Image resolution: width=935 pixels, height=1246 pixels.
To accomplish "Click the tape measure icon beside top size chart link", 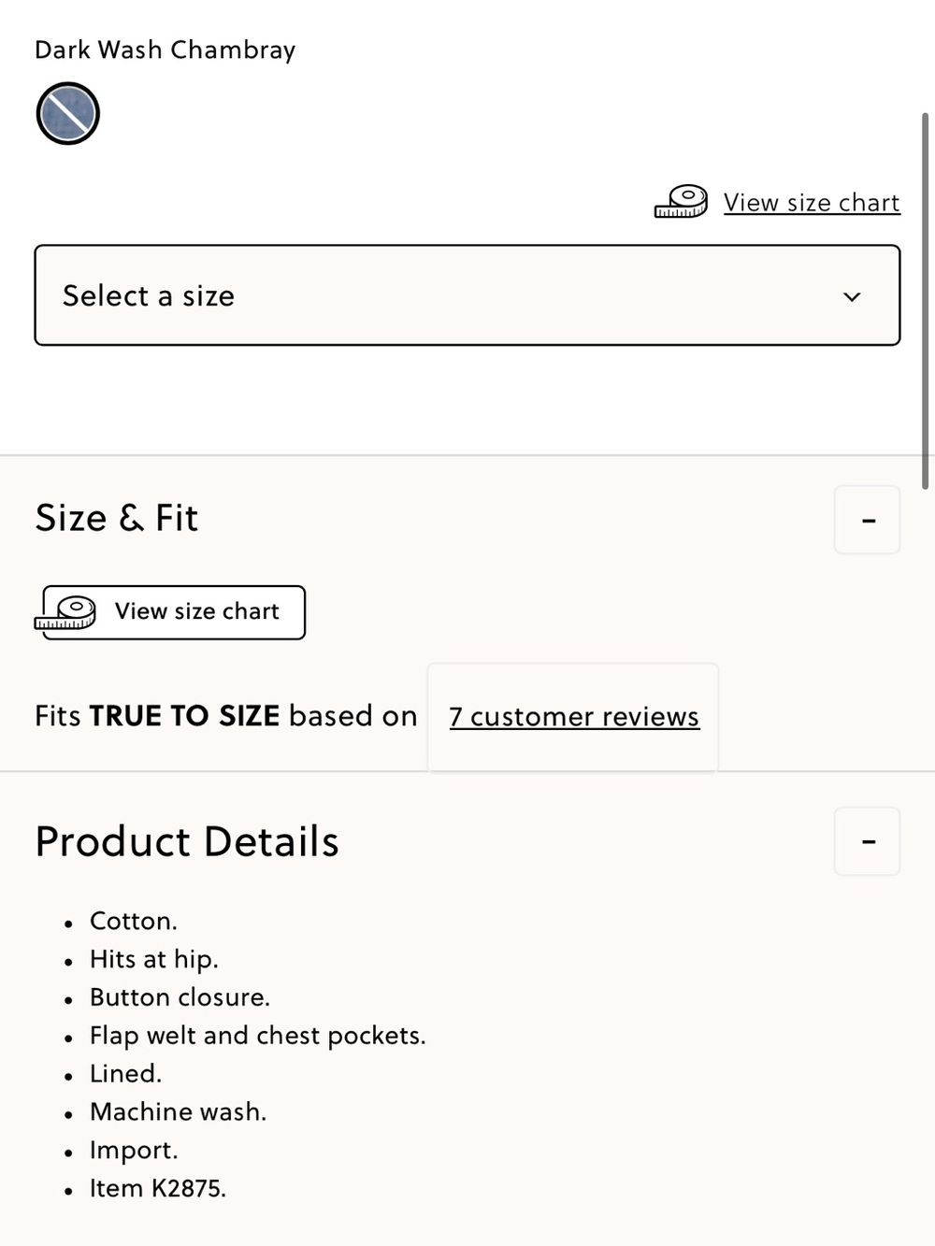I will (681, 202).
